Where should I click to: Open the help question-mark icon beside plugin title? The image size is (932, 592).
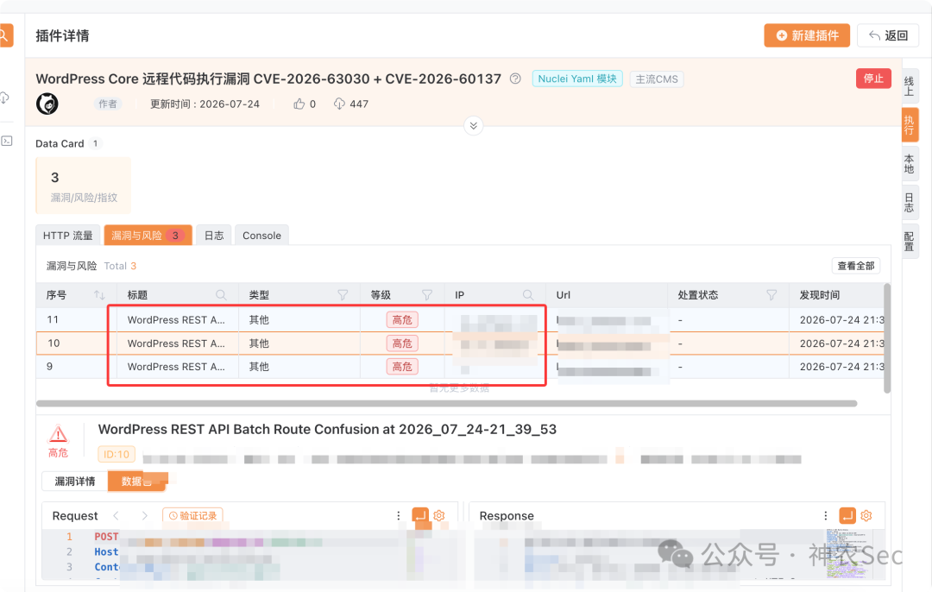tap(515, 79)
